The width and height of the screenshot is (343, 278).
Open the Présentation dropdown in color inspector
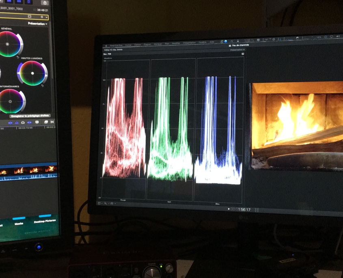click(x=37, y=24)
